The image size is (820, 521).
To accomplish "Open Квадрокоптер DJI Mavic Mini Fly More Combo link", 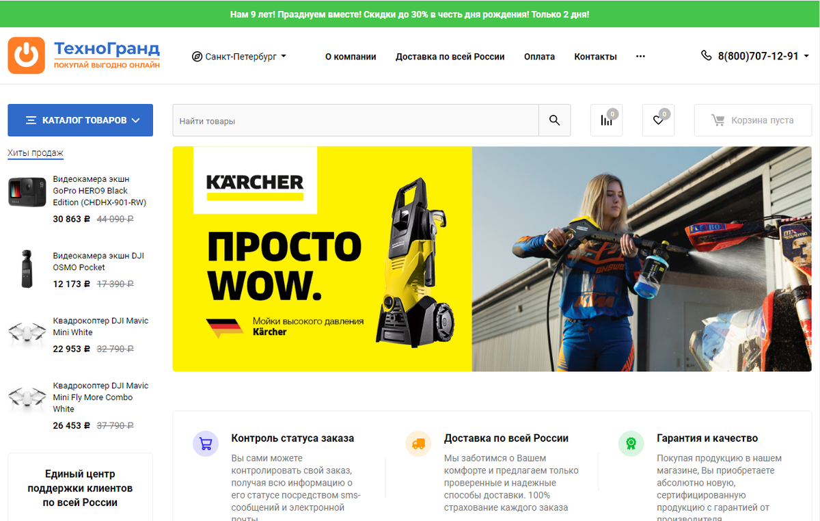I will tap(100, 397).
